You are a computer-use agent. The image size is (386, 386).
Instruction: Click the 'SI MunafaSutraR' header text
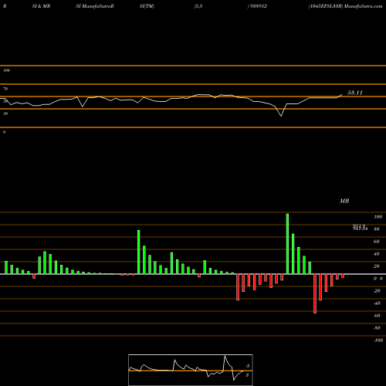click(x=95, y=6)
